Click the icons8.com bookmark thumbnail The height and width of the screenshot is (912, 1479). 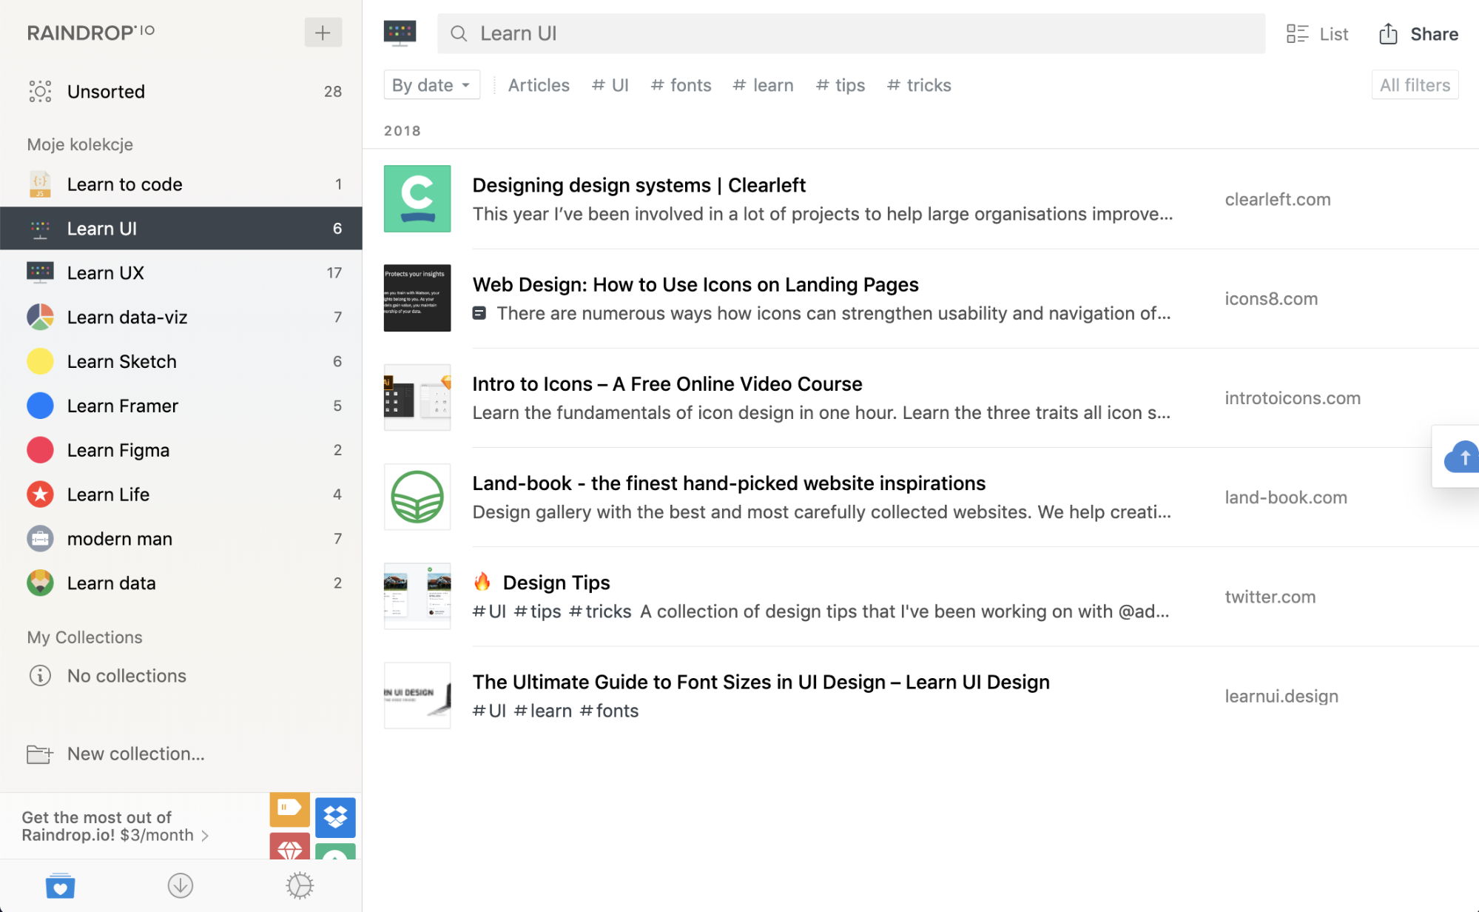(x=417, y=298)
